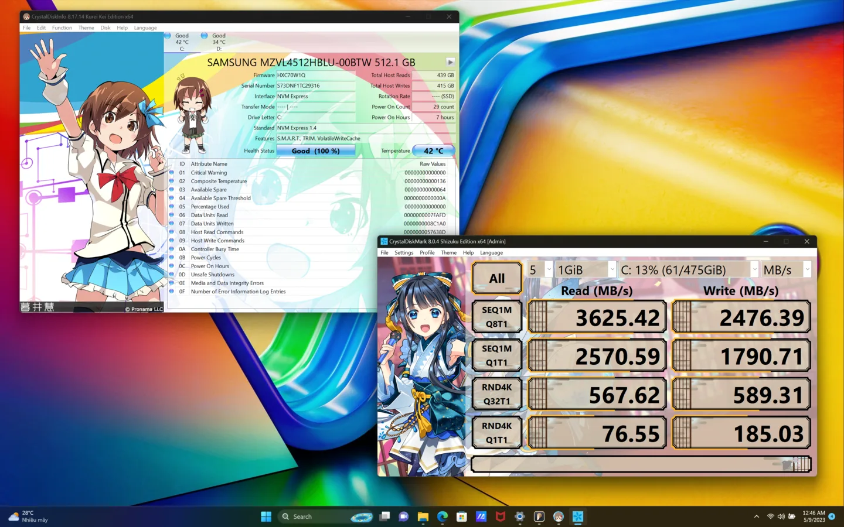Run all benchmarks with All button
The image size is (844, 527).
[496, 278]
